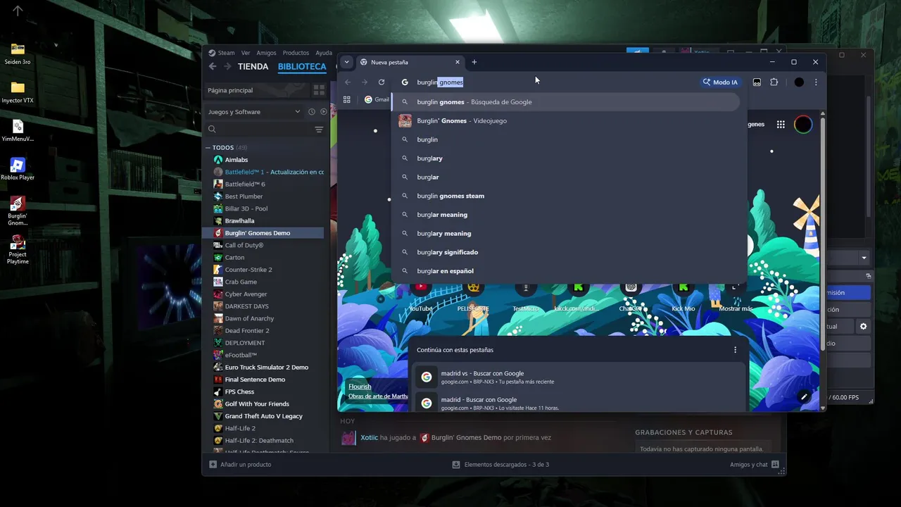Open Steam grid view icon beside Página principal

319,90
